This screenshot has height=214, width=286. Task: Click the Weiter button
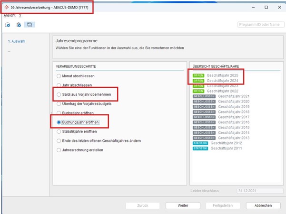(183, 205)
